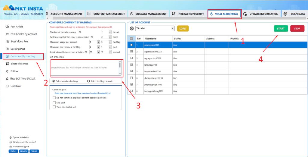Open Post Articles By Account
308x157 pixels.
pyautogui.click(x=21, y=34)
